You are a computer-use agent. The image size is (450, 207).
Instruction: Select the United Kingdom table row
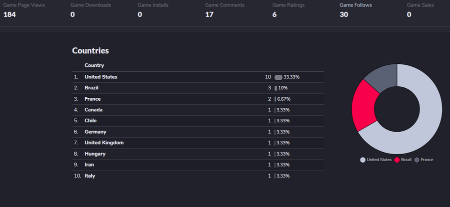pyautogui.click(x=104, y=143)
